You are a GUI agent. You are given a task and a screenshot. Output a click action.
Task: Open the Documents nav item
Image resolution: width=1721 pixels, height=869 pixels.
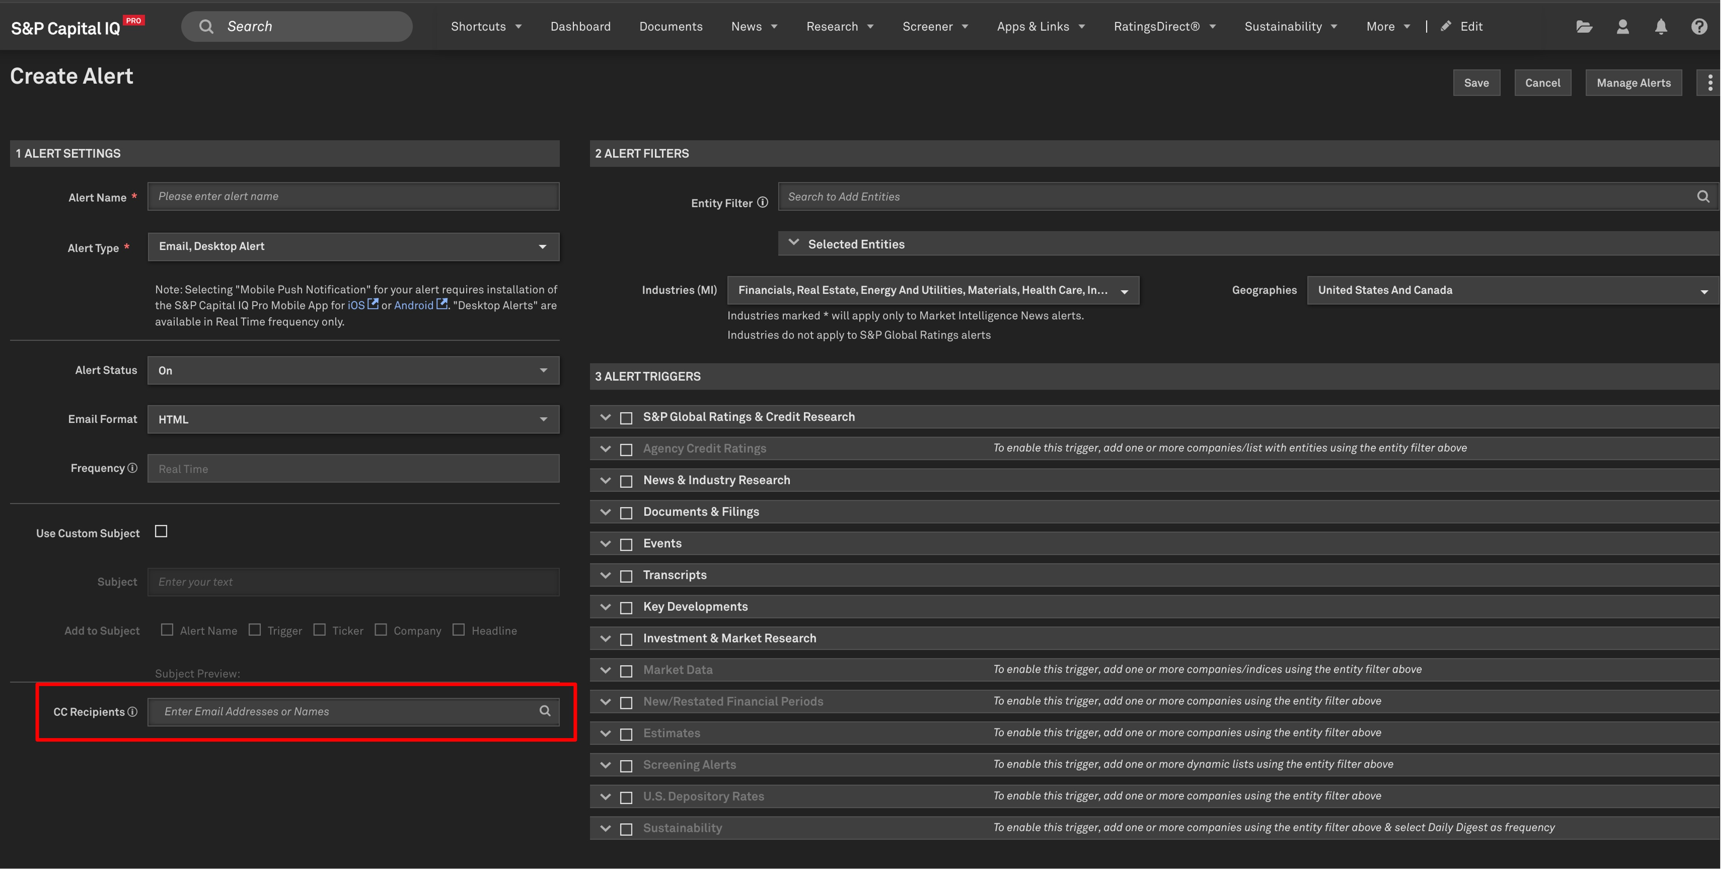click(x=671, y=27)
